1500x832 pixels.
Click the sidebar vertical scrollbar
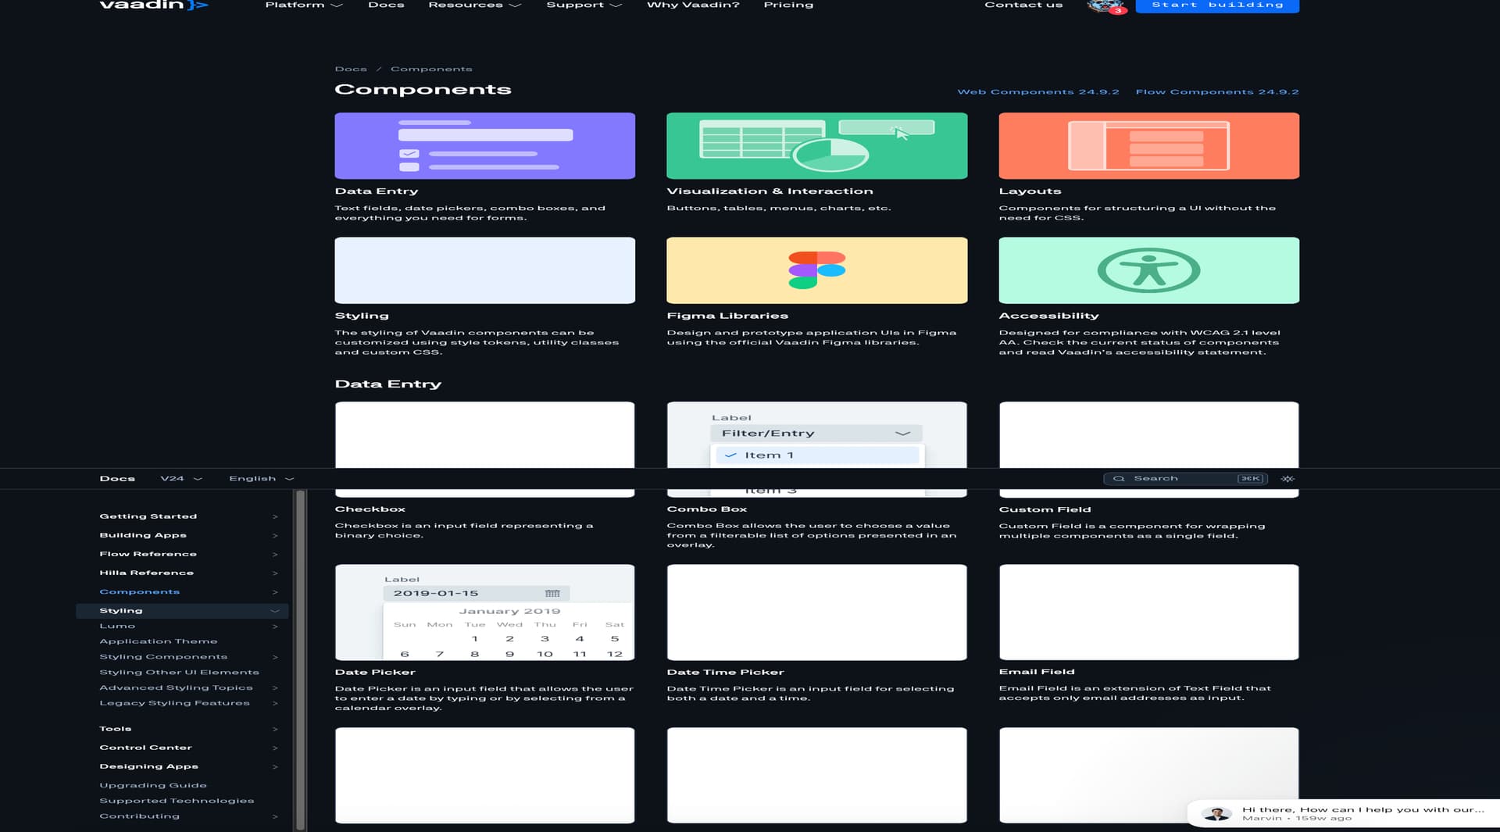click(300, 660)
